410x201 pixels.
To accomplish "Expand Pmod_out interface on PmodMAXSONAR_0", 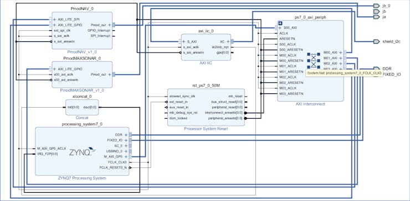I will point(110,75).
